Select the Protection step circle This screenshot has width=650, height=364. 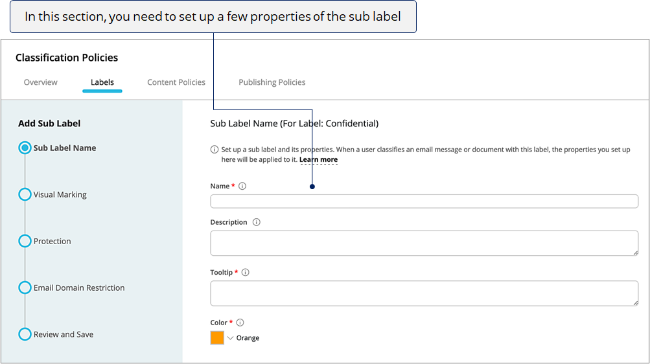click(x=25, y=241)
